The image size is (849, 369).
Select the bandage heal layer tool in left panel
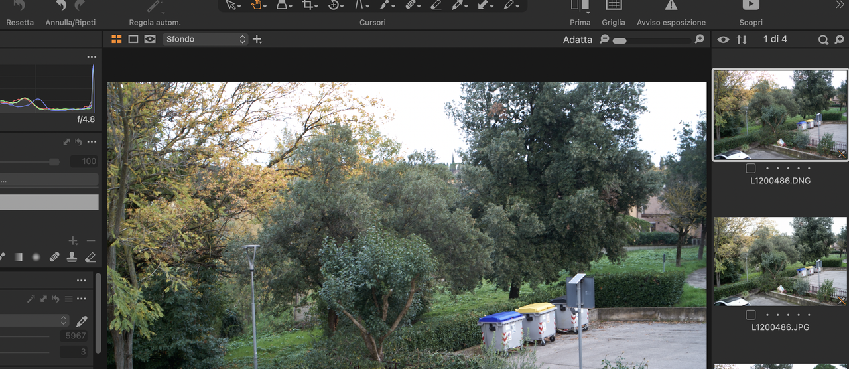[54, 257]
